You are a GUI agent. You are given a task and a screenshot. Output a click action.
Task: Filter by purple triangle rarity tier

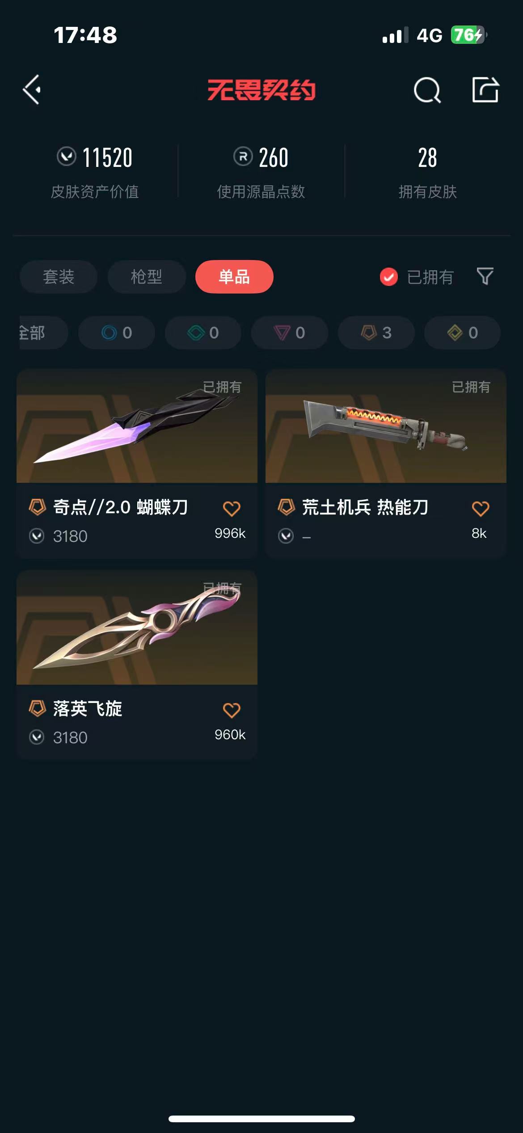(x=290, y=332)
